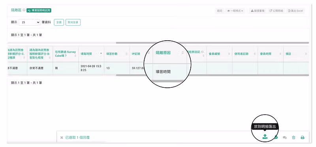Sort by the 填答秒數 column header
The width and height of the screenshot is (316, 147).
[x=117, y=54]
